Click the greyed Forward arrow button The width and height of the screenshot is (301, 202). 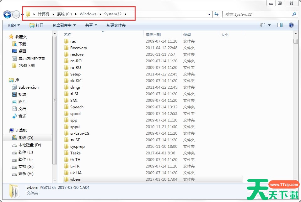click(16, 14)
